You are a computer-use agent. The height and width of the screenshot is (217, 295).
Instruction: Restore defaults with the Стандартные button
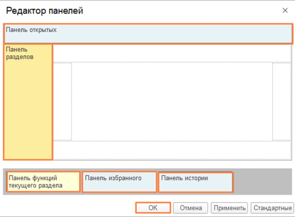click(272, 208)
